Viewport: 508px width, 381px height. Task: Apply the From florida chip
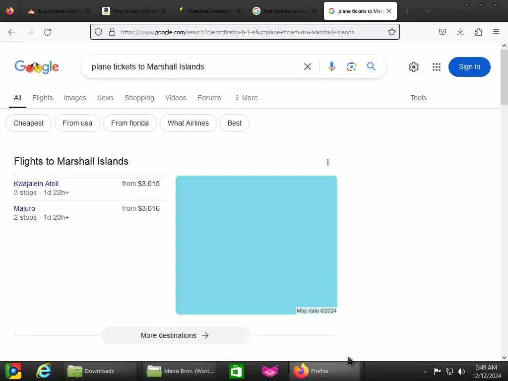pos(130,123)
